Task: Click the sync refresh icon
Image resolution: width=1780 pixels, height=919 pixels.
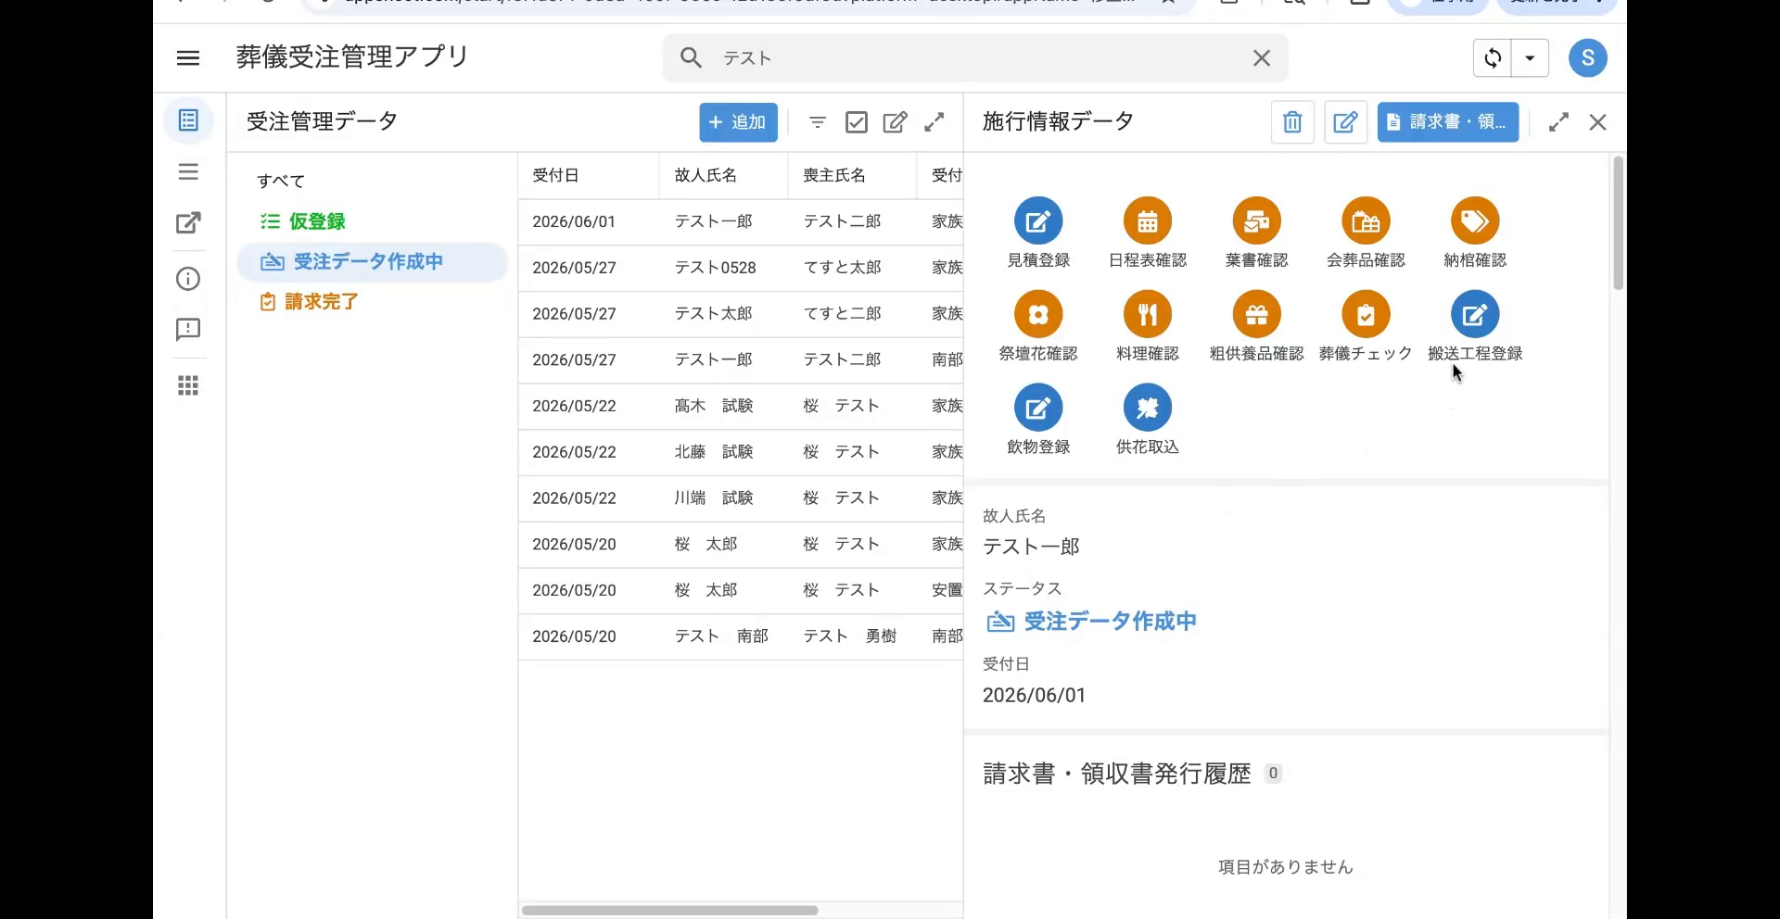Action: pyautogui.click(x=1493, y=57)
